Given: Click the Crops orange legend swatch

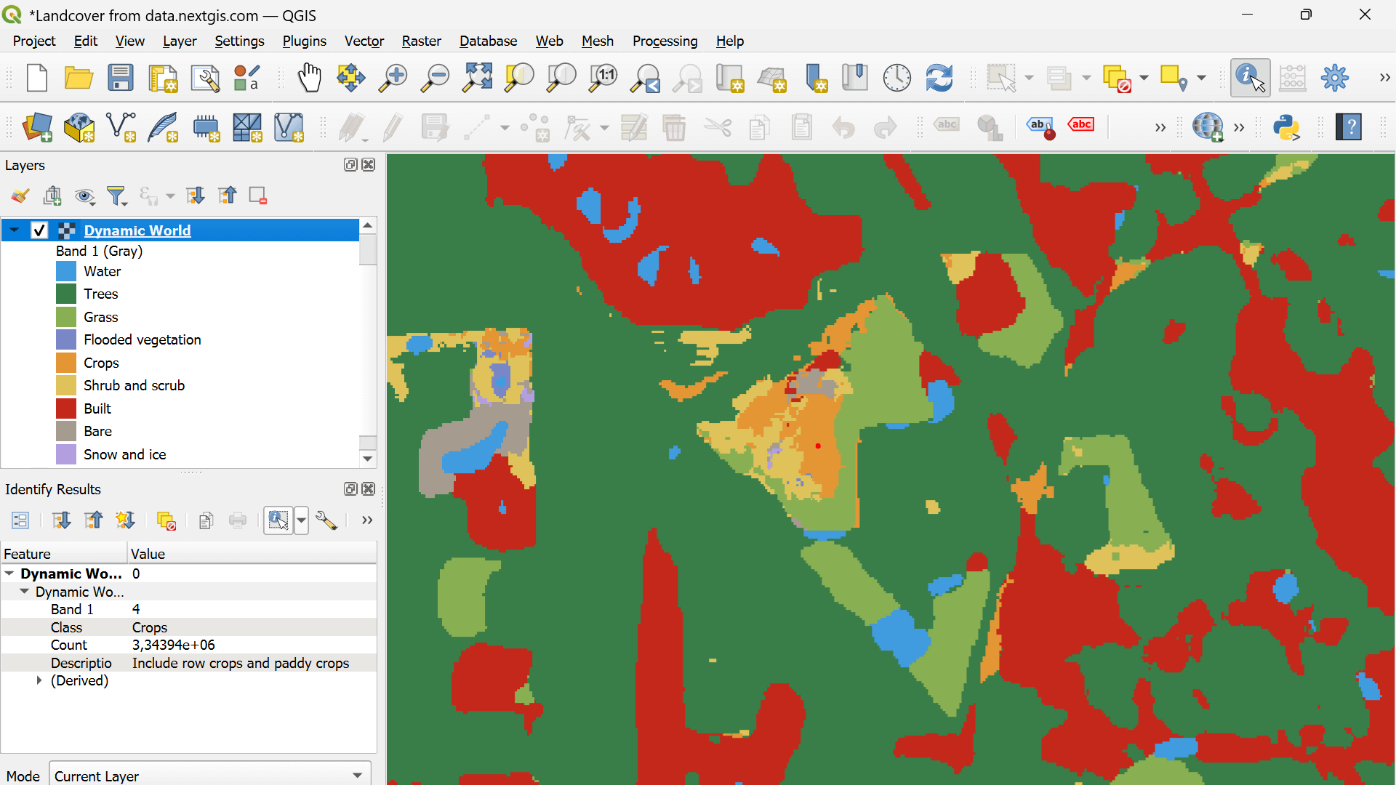Looking at the screenshot, I should pos(66,363).
